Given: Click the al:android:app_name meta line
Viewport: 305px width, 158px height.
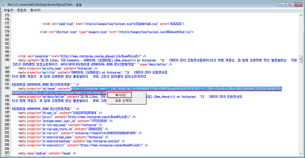Looking at the screenshot, I should [63, 137].
